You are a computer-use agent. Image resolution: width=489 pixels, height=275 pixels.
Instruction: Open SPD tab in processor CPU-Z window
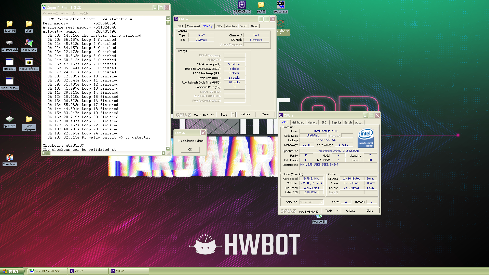click(x=324, y=122)
